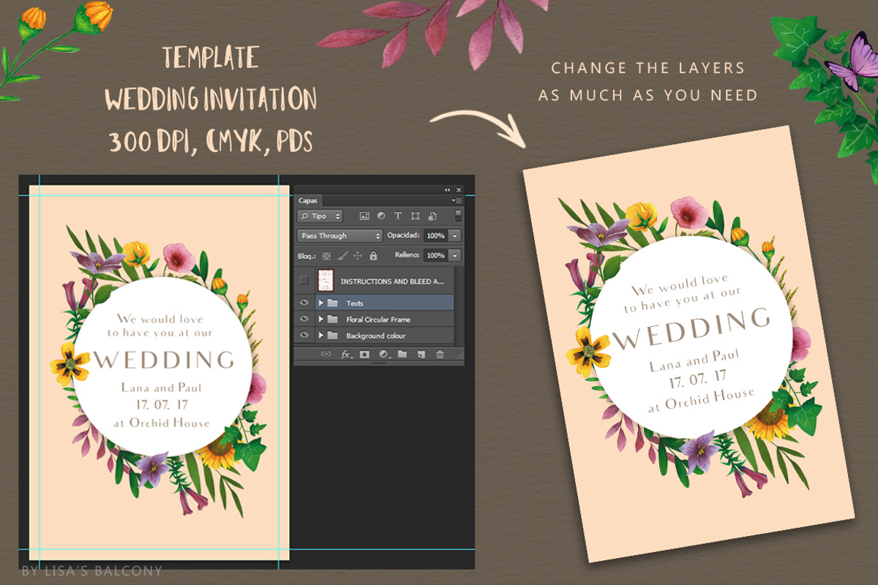Select the Texts layer name
Viewport: 878px width, 585px height.
(x=355, y=303)
